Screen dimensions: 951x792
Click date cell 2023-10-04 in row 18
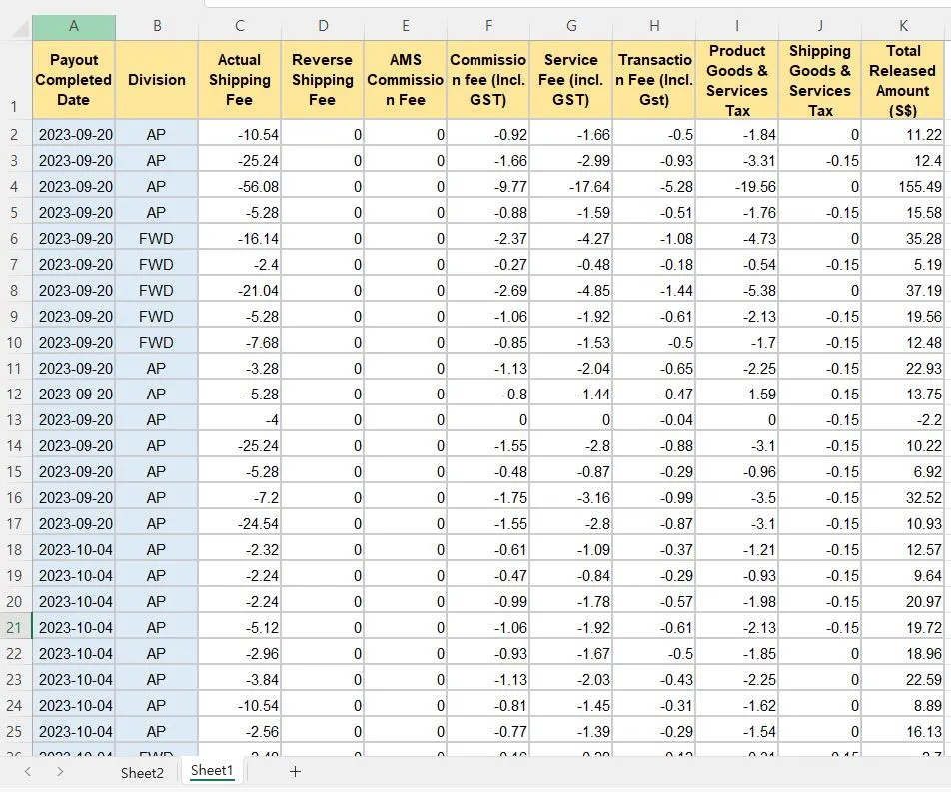tap(73, 550)
